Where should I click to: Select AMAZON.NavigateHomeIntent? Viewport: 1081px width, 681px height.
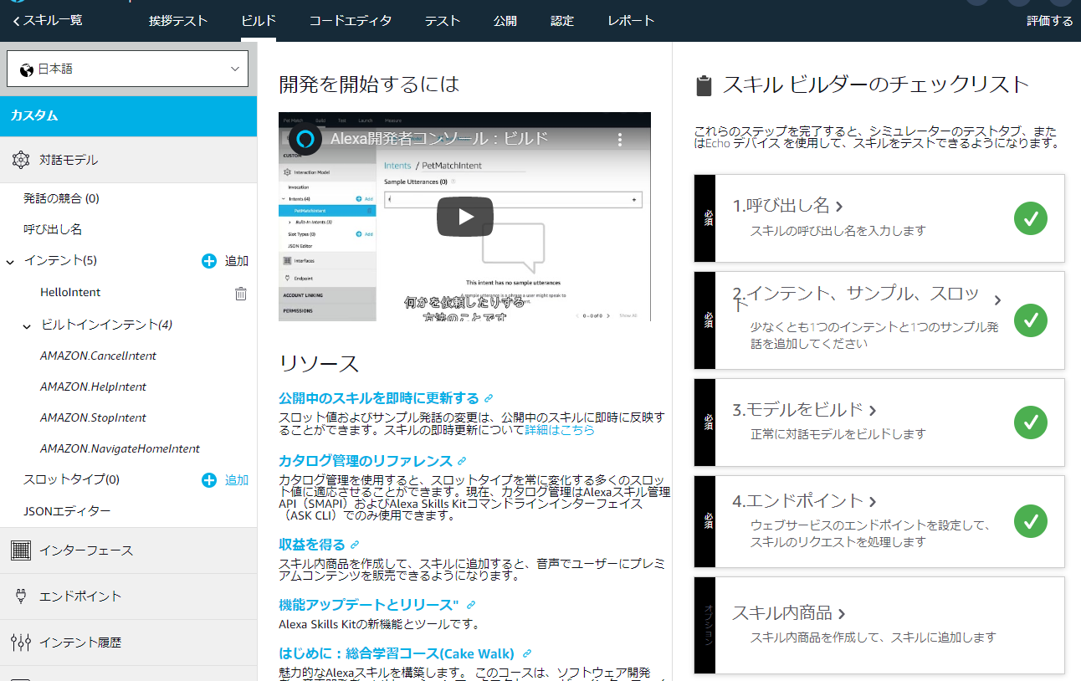120,448
